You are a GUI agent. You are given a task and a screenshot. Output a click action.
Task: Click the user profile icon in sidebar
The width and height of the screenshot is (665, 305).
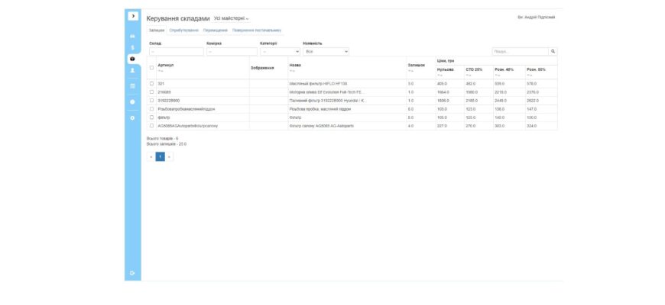tap(133, 70)
